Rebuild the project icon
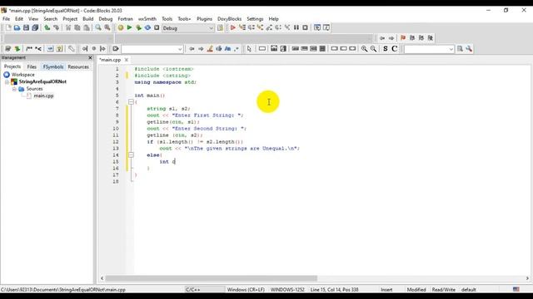This screenshot has width=533, height=299. click(147, 27)
